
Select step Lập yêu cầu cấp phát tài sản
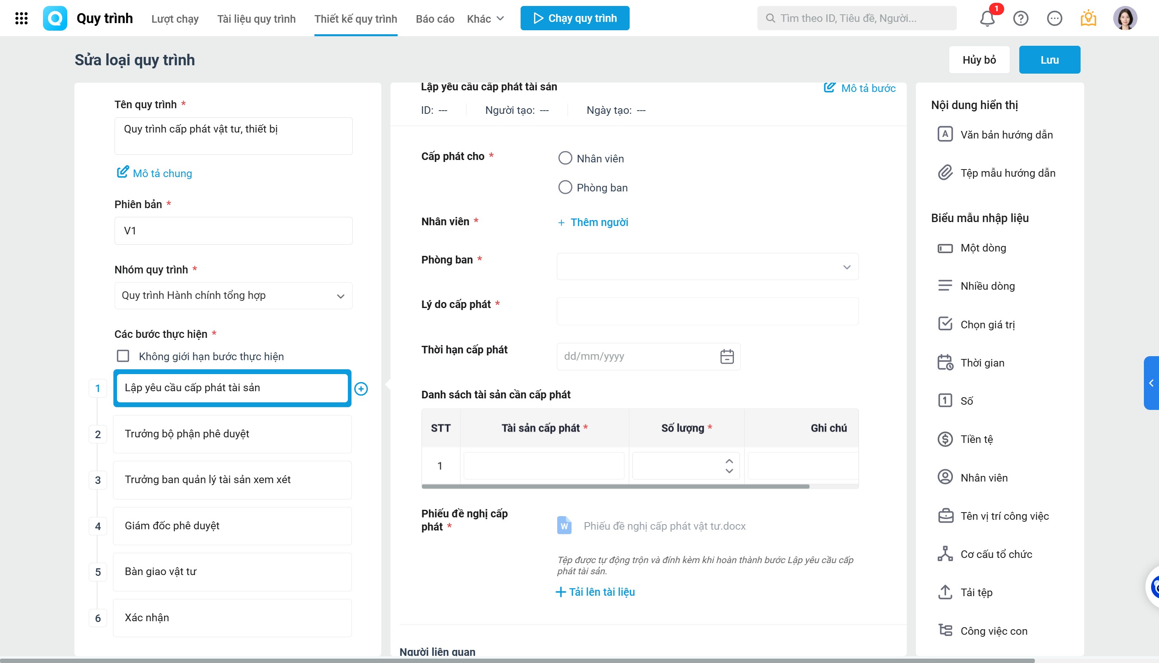[x=232, y=388]
